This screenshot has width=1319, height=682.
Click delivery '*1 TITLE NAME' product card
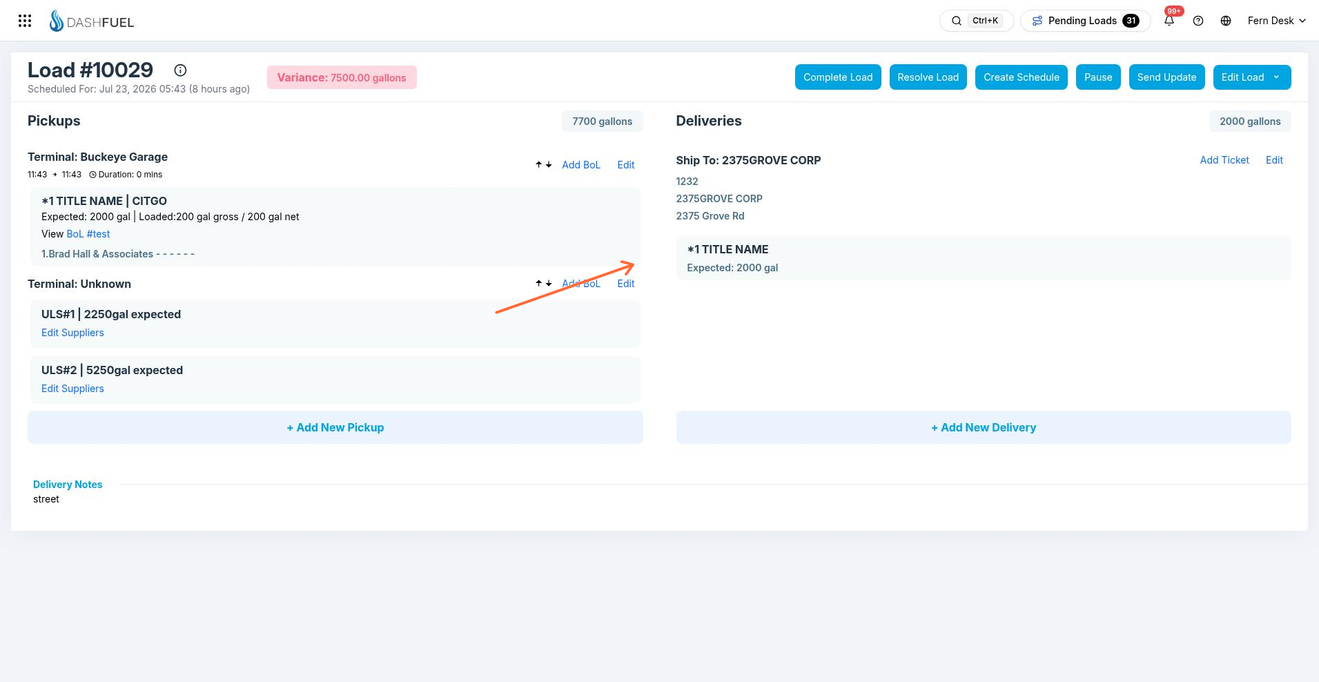click(x=984, y=258)
